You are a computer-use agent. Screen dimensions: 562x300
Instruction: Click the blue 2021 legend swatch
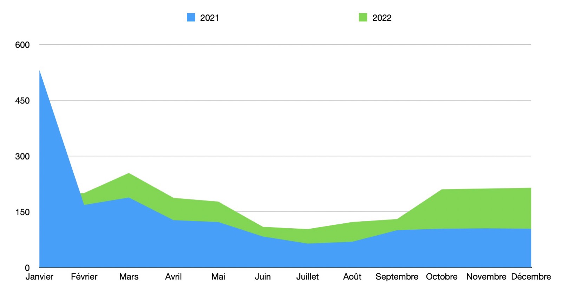[191, 18]
